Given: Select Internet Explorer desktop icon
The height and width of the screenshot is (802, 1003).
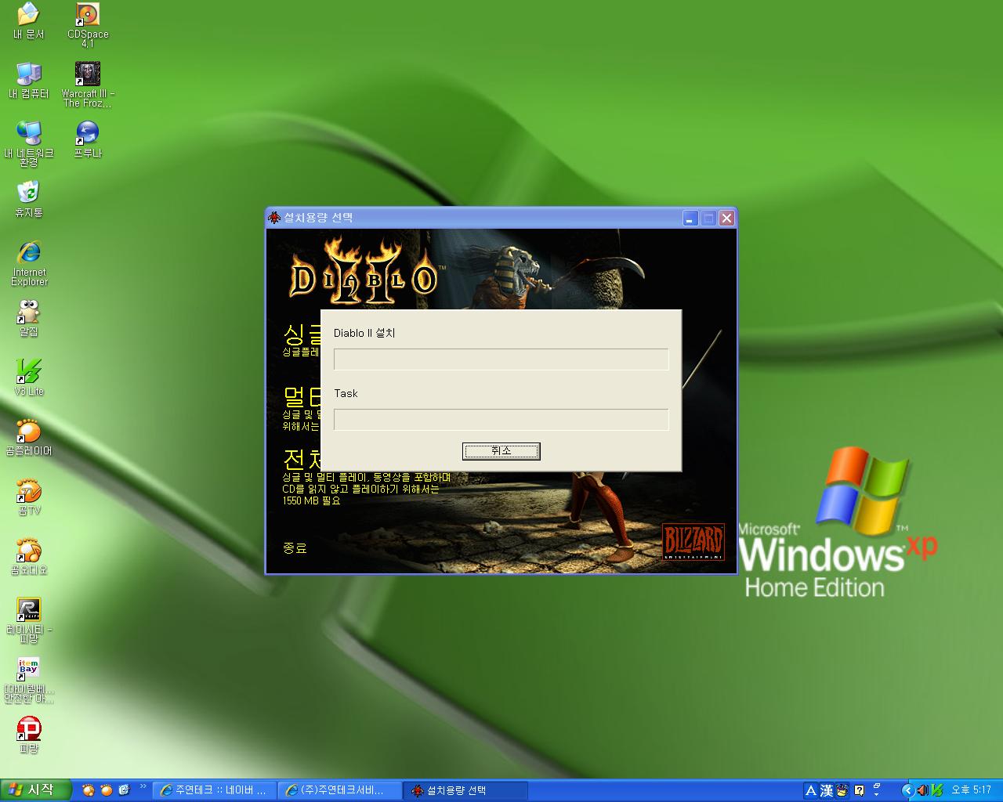Looking at the screenshot, I should tap(29, 263).
